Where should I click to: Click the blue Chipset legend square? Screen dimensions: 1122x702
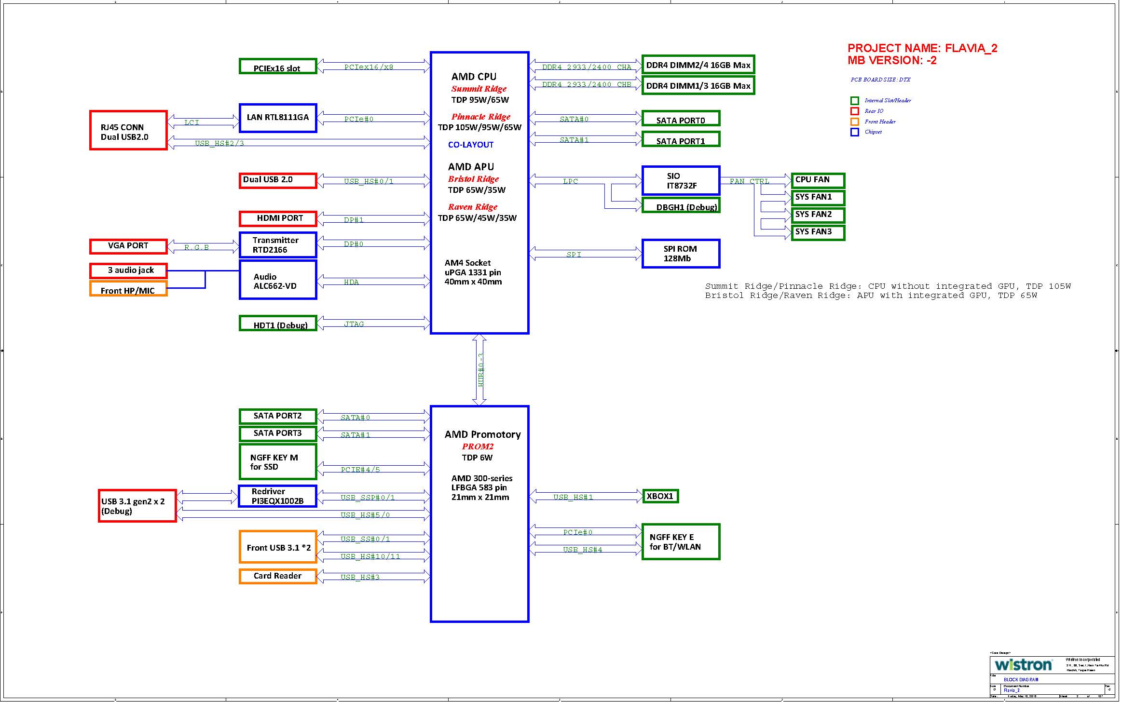(x=854, y=132)
